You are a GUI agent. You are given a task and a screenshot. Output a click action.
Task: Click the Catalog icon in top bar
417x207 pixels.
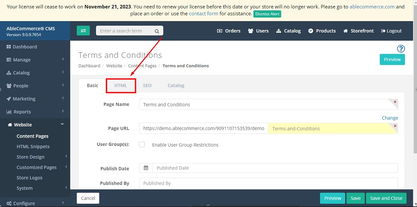279,31
